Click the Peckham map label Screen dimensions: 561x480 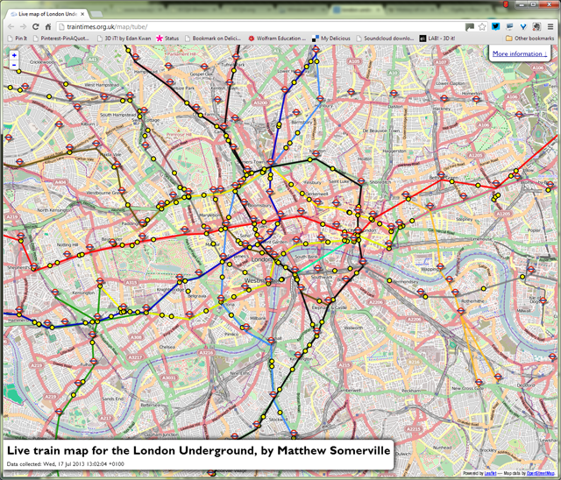click(x=410, y=391)
